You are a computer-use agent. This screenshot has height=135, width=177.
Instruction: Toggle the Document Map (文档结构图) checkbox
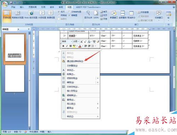[x=69, y=12]
